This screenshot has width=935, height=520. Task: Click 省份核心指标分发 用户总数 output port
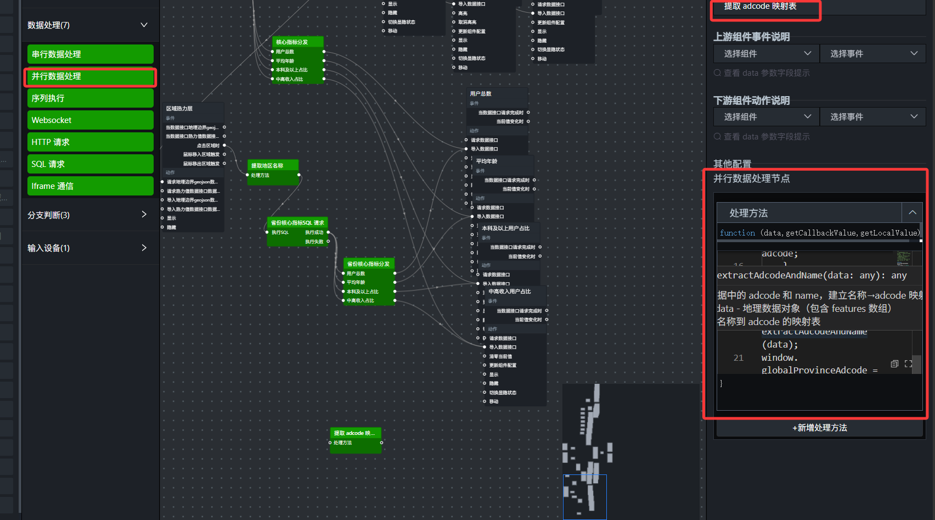click(x=395, y=273)
